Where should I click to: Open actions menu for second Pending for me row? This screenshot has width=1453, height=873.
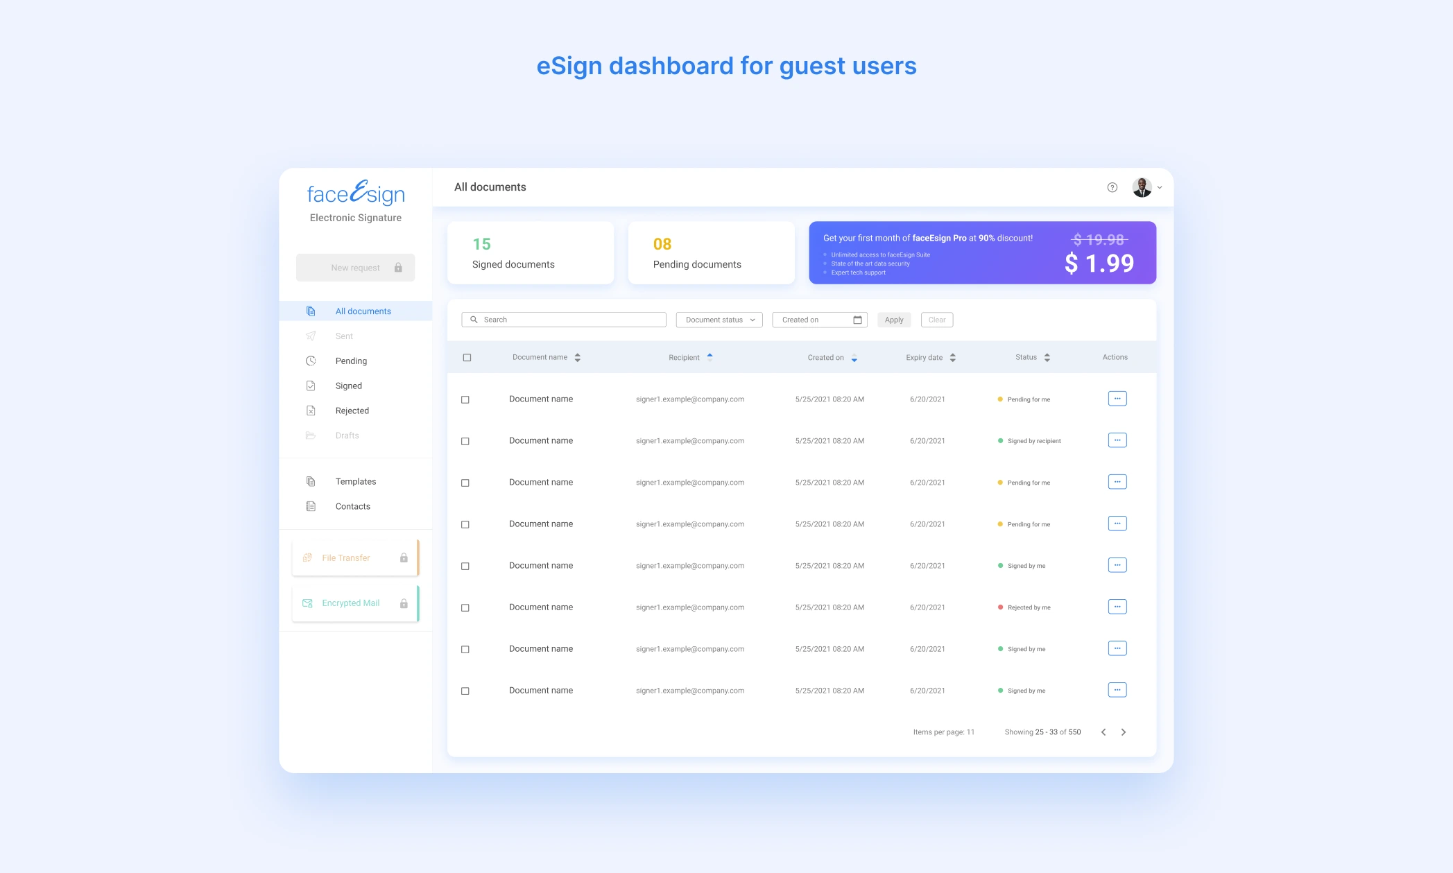tap(1117, 482)
